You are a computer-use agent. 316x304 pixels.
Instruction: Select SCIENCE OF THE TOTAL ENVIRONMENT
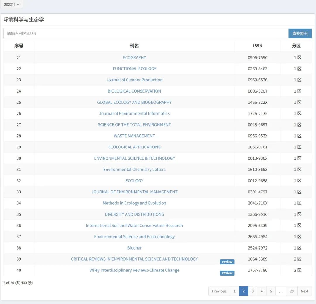point(134,125)
